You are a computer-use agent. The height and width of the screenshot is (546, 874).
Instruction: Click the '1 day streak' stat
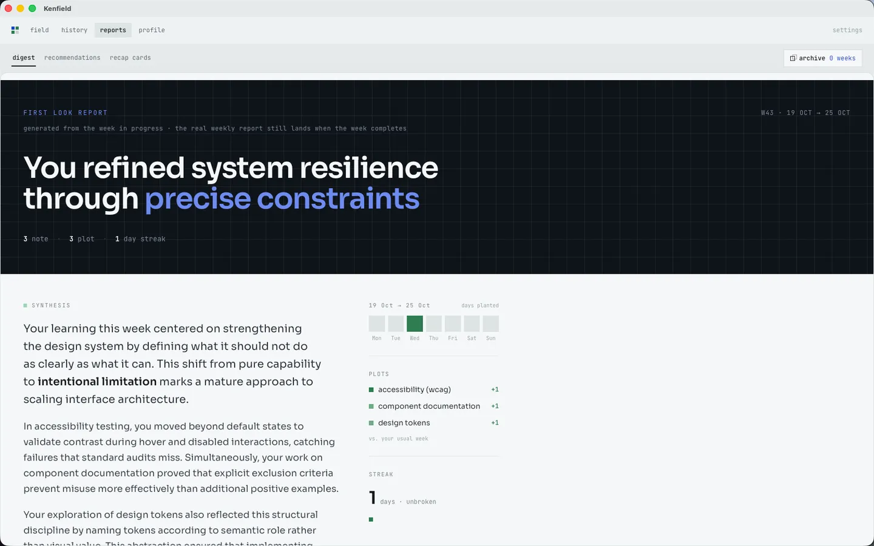coord(140,239)
